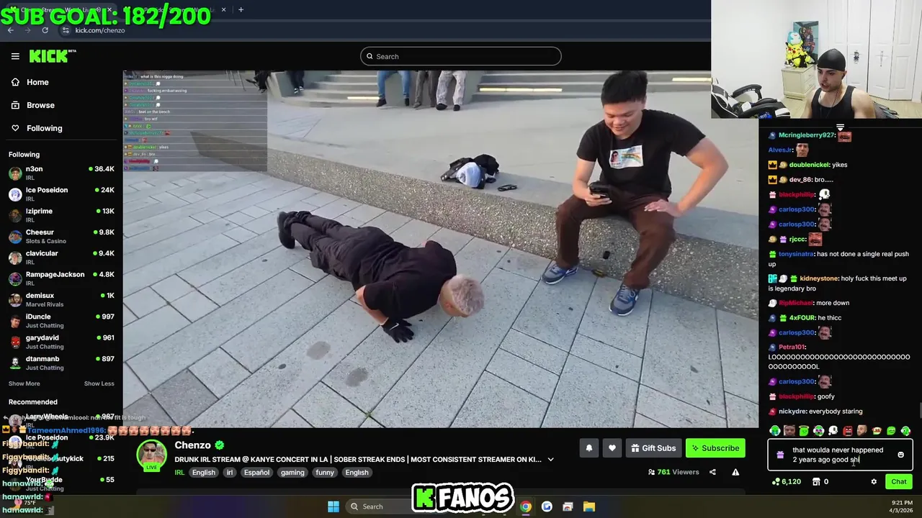The image size is (922, 518).
Task: Click the report warning triangle icon
Action: click(735, 472)
